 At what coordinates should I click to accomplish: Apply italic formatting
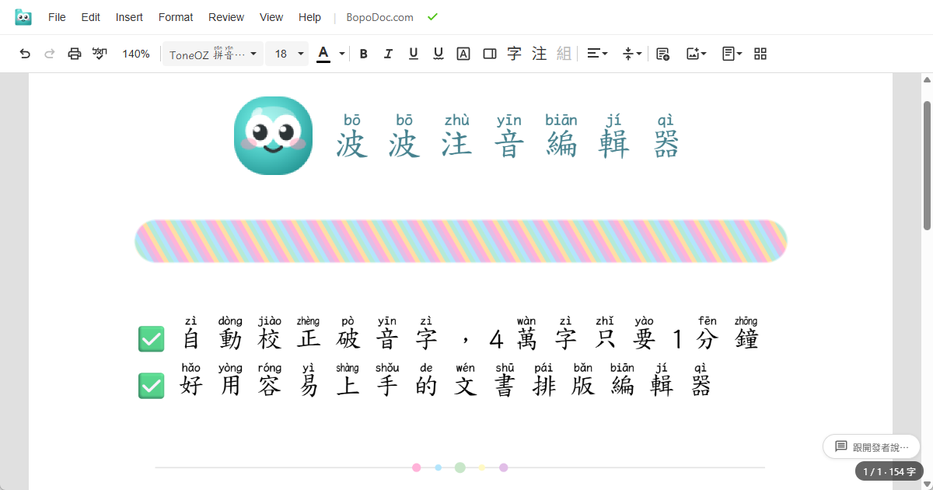(388, 54)
